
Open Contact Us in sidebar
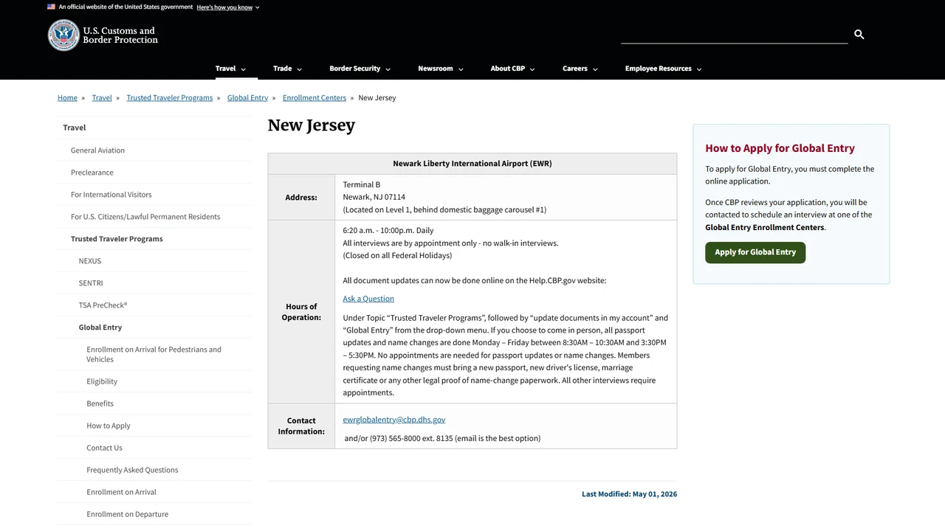[154, 448]
